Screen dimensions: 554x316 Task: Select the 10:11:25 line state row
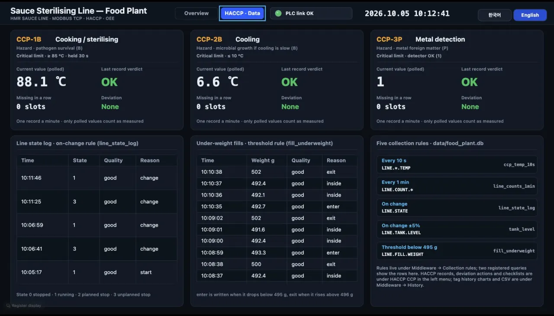pyautogui.click(x=97, y=202)
